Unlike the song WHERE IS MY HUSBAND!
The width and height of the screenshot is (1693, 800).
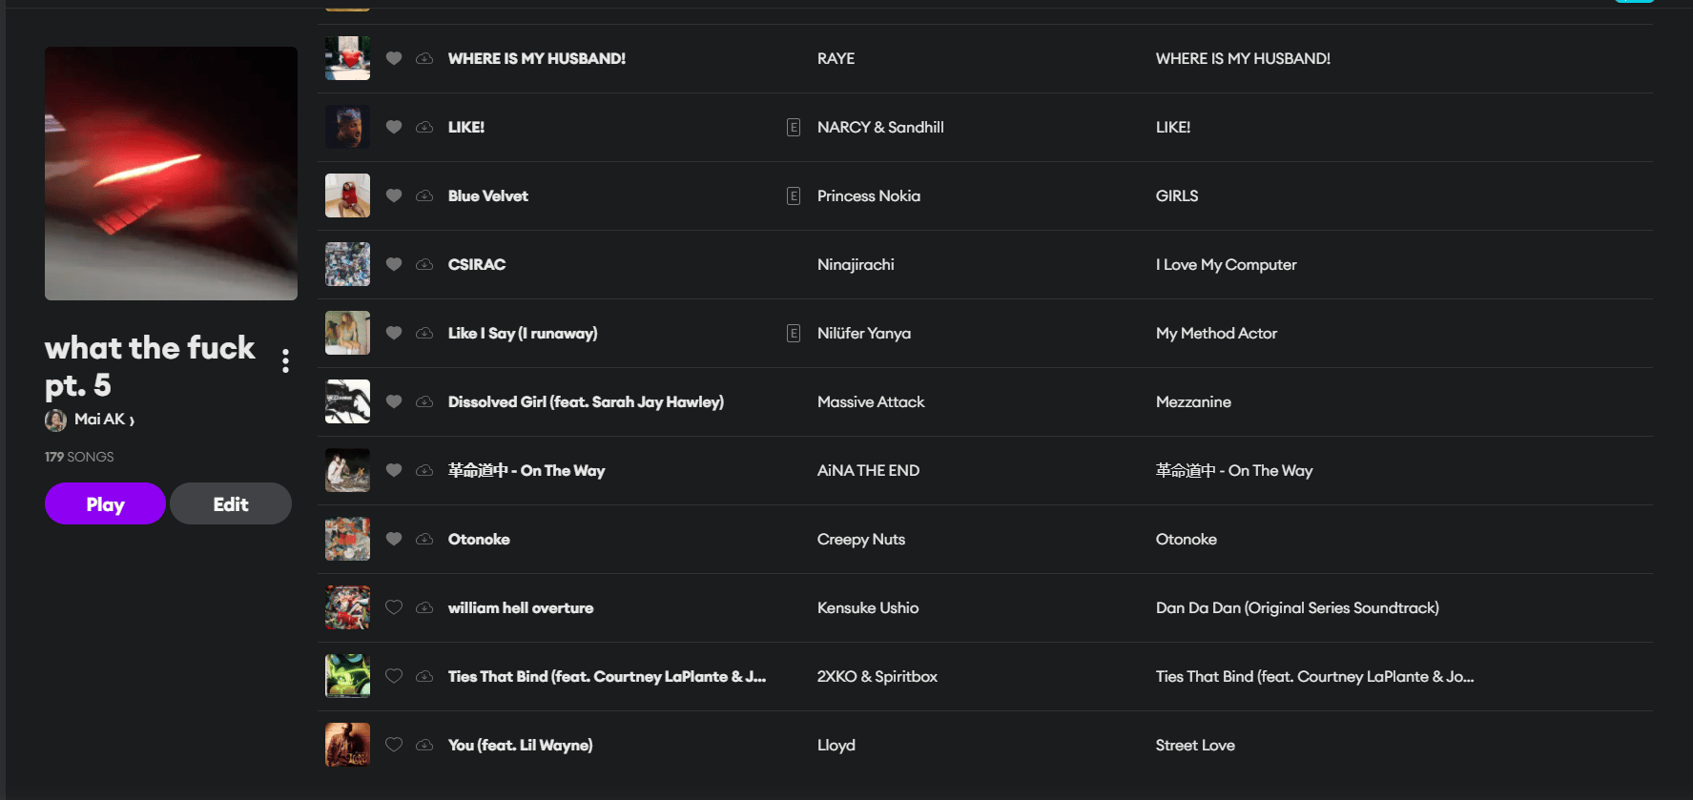394,58
